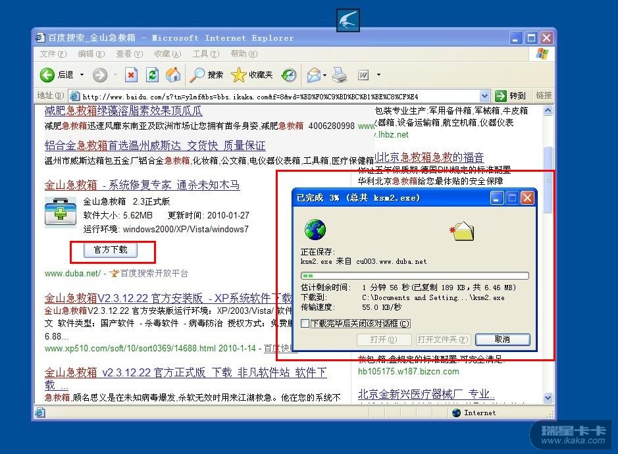Click the Mail envelope icon
This screenshot has height=454, width=618.
[314, 75]
